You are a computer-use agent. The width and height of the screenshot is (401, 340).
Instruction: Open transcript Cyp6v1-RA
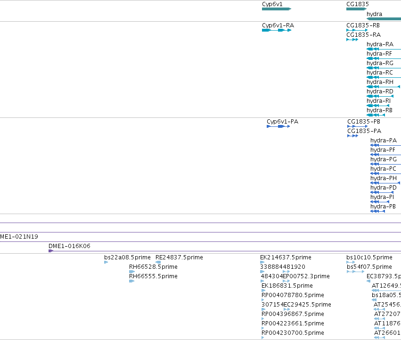(x=278, y=25)
